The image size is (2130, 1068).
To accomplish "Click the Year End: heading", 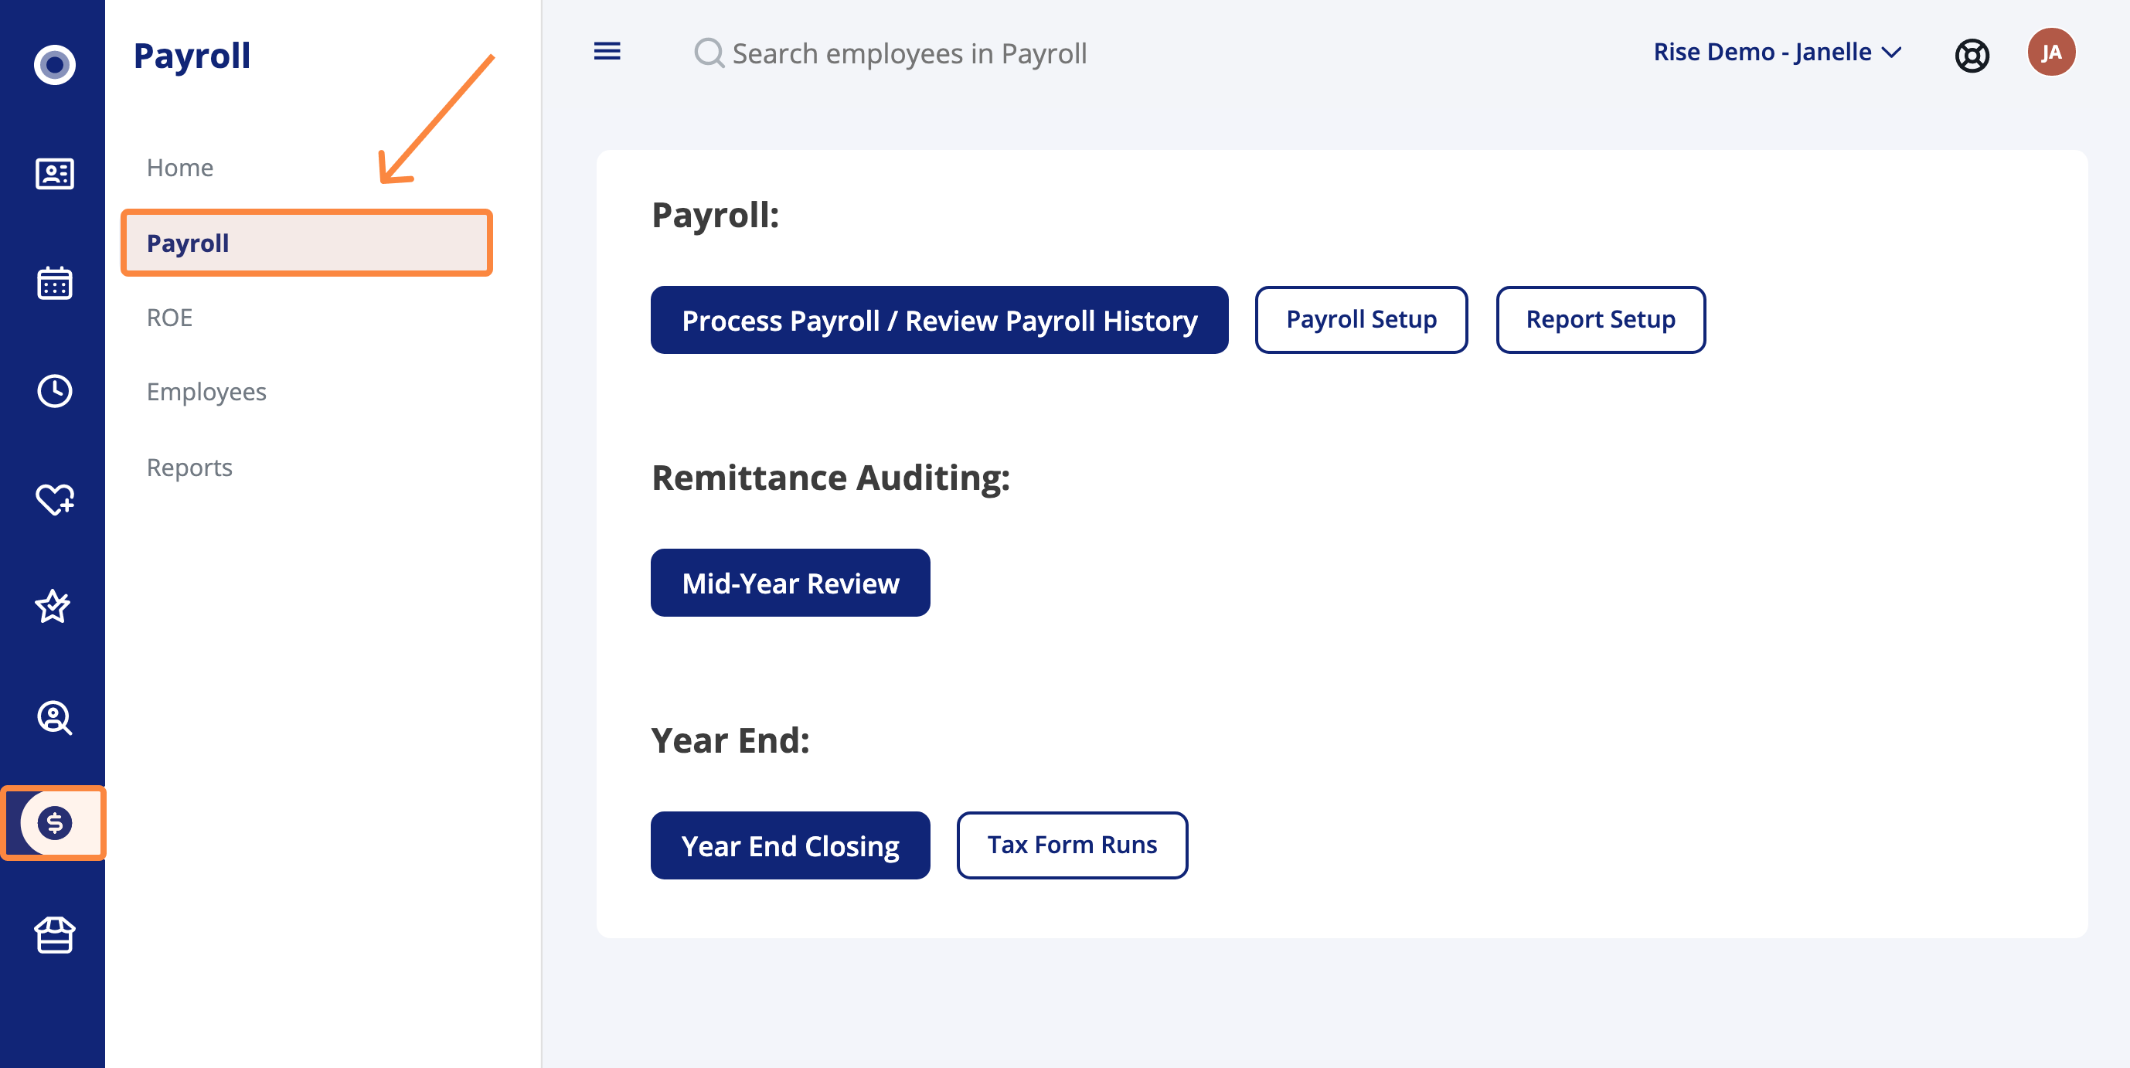I will (x=730, y=740).
